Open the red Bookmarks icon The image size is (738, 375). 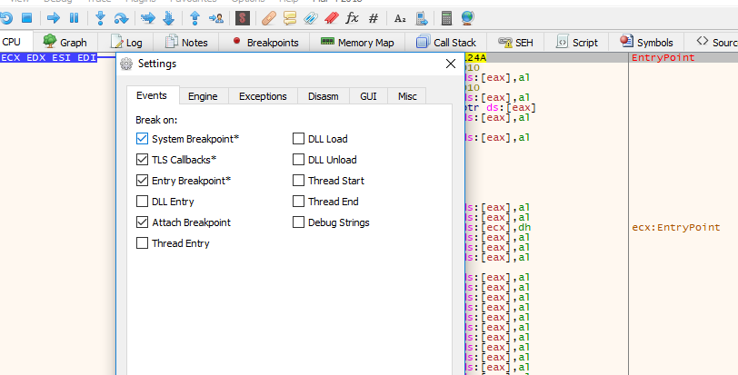pos(332,18)
